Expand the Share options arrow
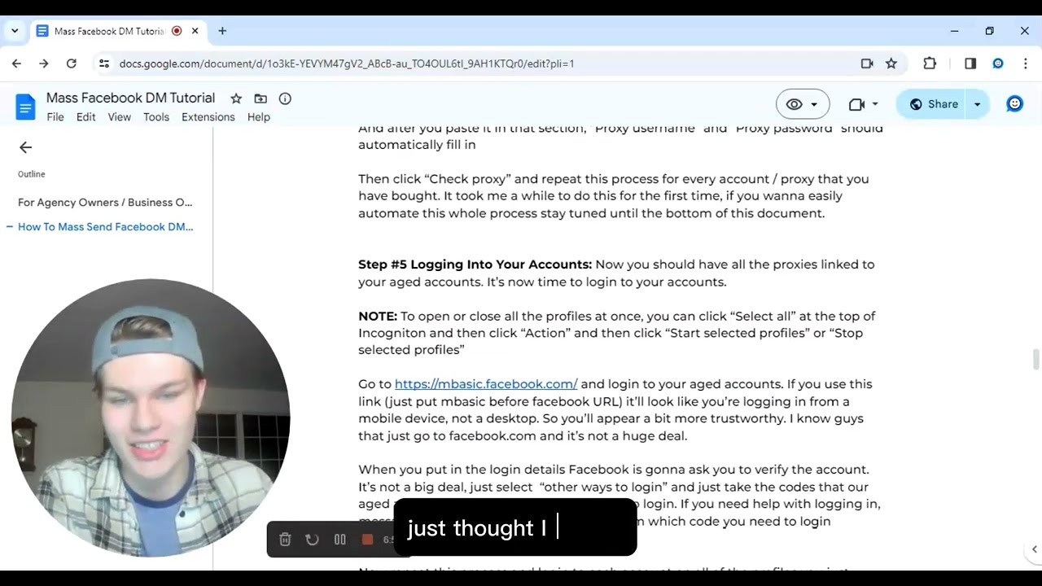The height and width of the screenshot is (586, 1042). click(x=977, y=104)
